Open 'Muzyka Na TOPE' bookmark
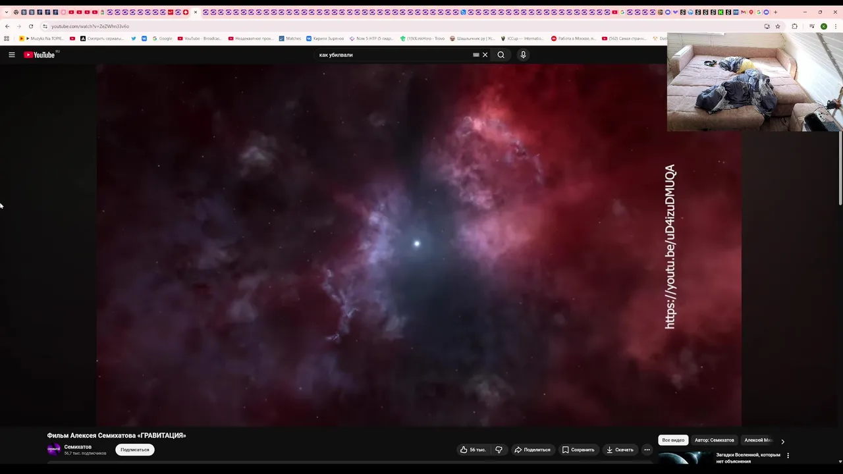 (41, 38)
